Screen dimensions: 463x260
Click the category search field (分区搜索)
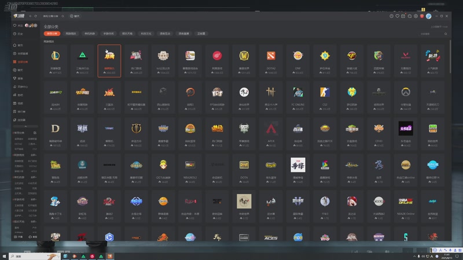[x=431, y=34]
